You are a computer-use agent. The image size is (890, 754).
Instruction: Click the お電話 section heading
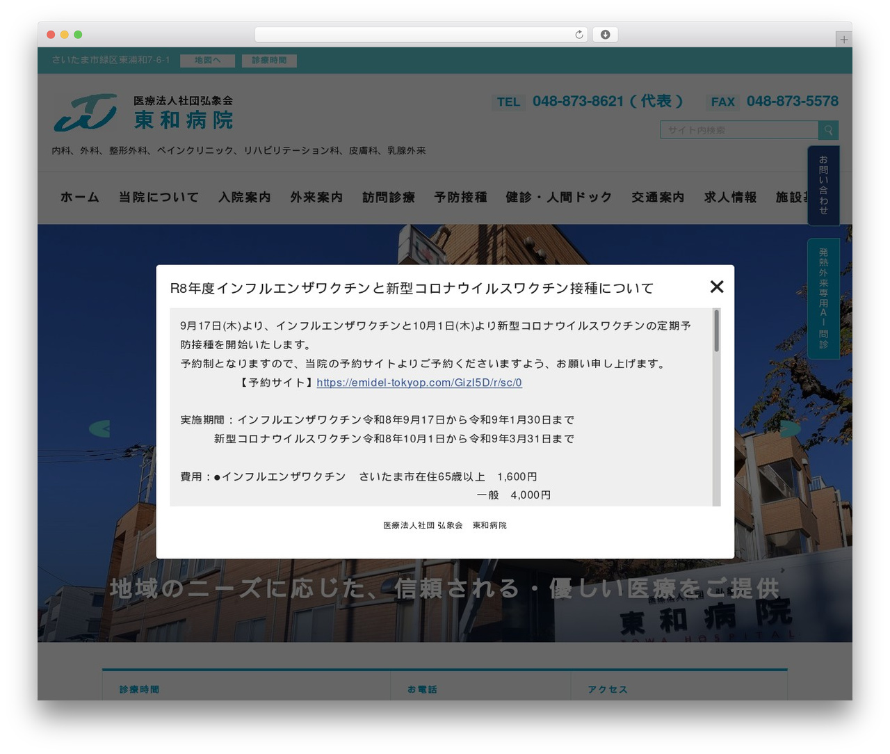[422, 689]
